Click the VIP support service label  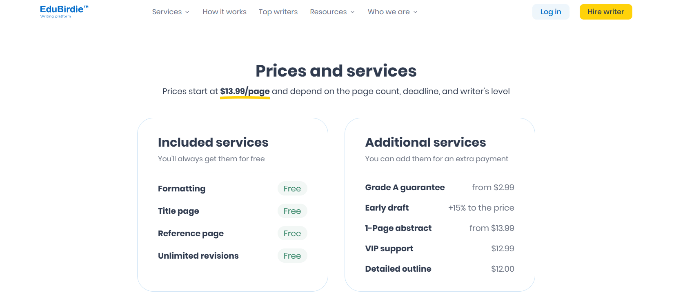pos(389,248)
